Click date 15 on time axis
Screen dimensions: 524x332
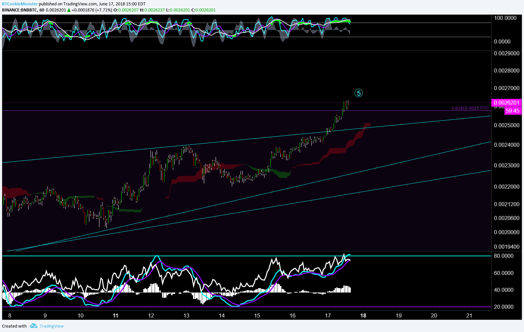[257, 315]
